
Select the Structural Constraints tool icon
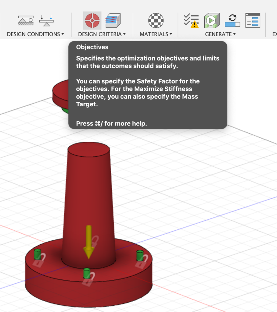(26, 20)
